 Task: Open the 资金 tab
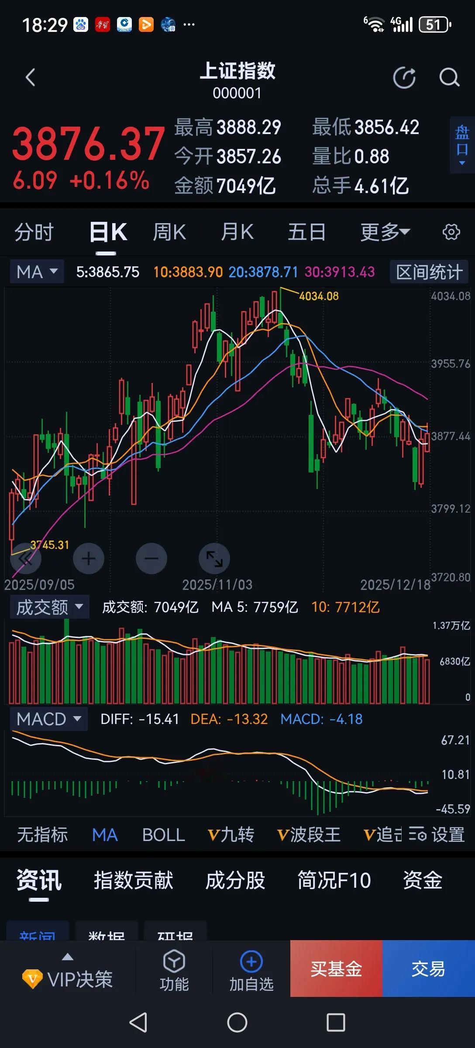[423, 879]
